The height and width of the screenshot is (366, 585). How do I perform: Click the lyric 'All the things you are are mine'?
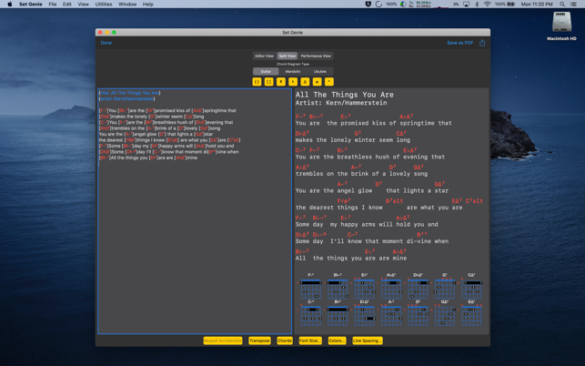(x=351, y=258)
